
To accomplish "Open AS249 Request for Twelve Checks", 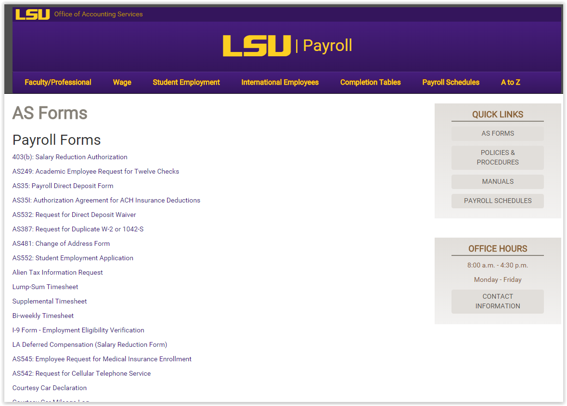I will (96, 171).
